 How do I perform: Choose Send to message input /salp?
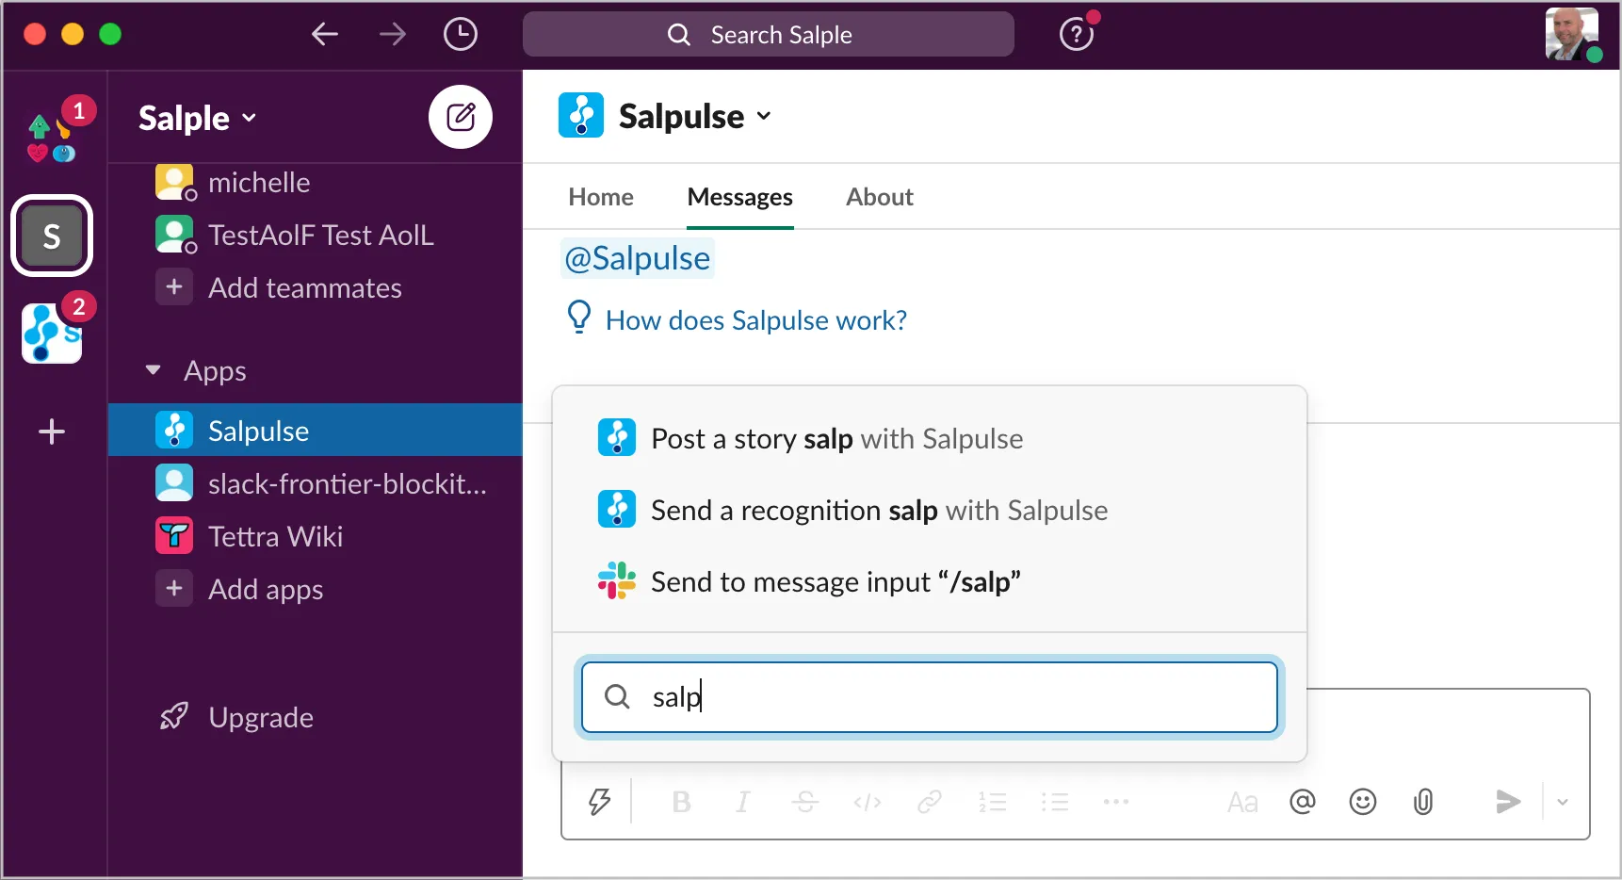(930, 582)
